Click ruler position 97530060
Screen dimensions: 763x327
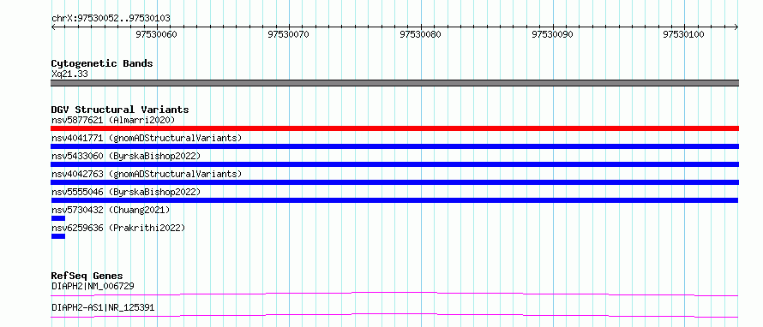click(156, 34)
